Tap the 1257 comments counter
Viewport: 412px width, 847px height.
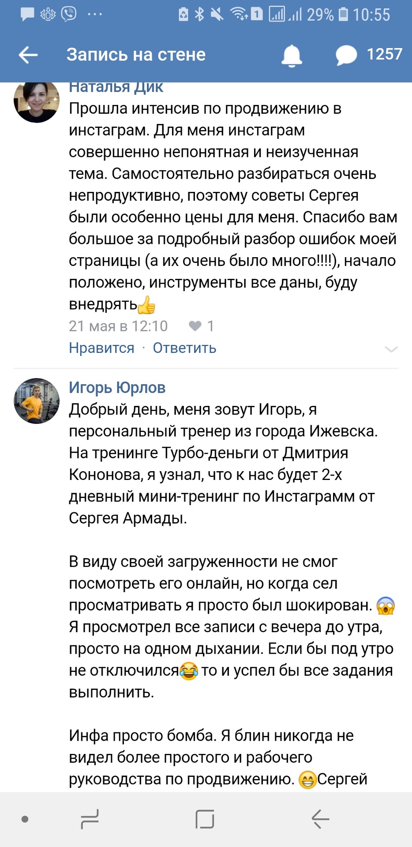384,54
